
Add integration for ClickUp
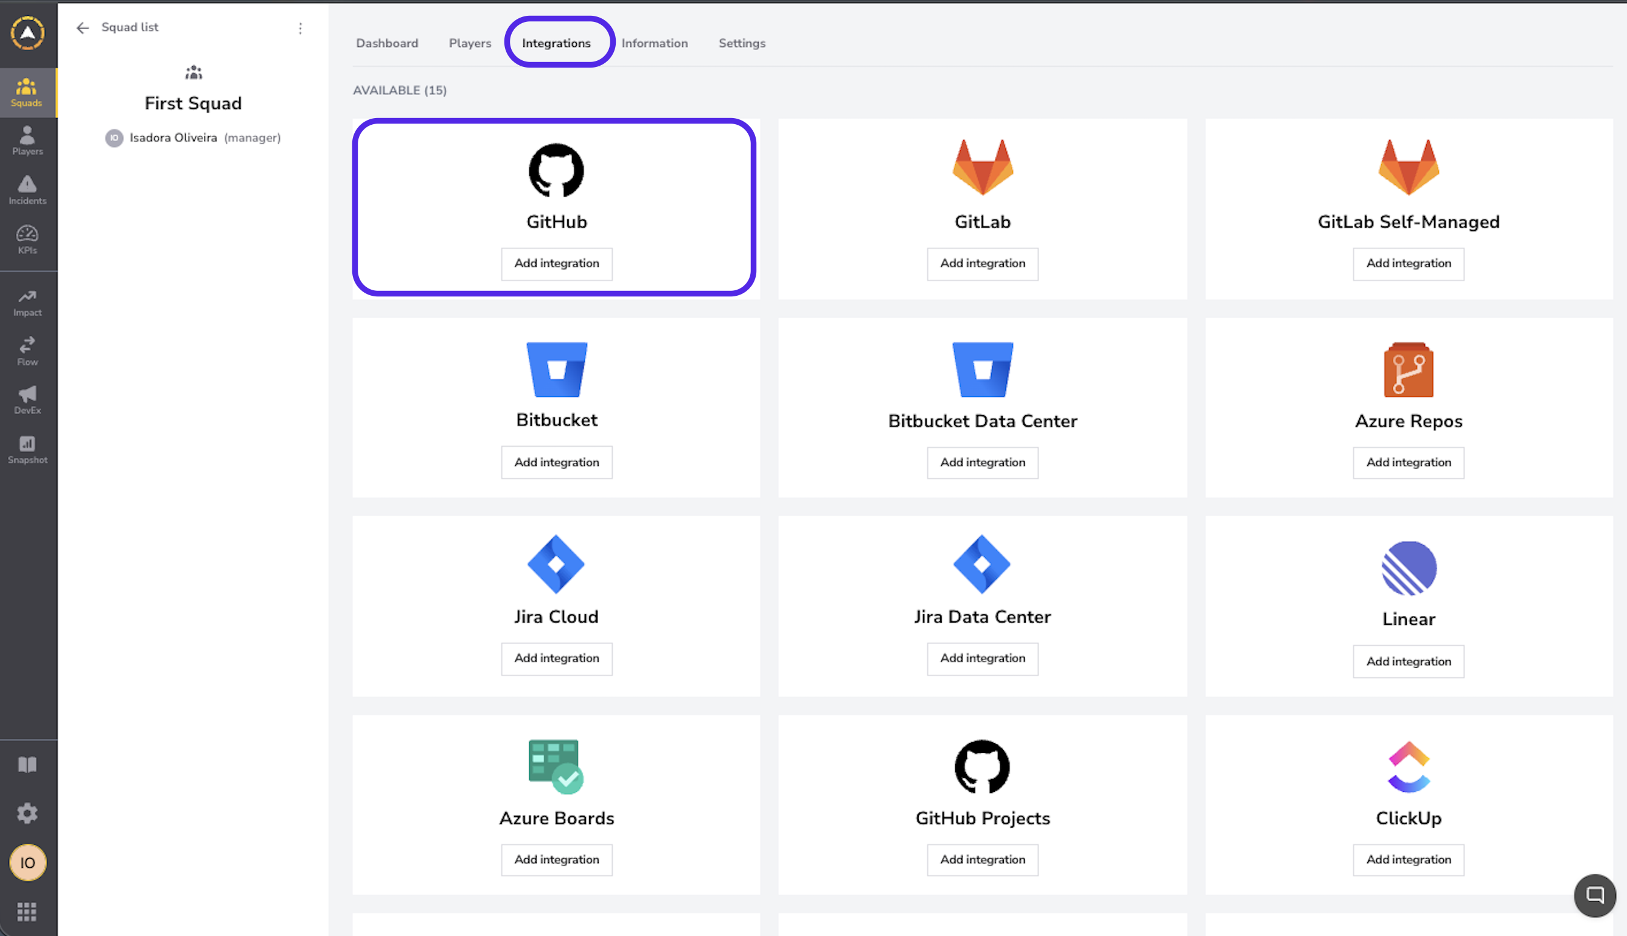pyautogui.click(x=1409, y=859)
